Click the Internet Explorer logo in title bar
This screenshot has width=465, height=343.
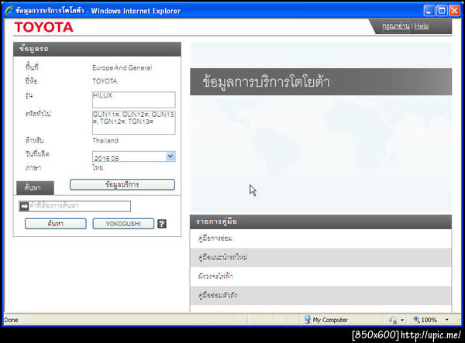(x=9, y=10)
